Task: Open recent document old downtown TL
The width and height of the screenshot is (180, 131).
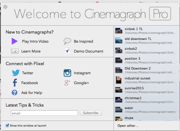Action: click(x=147, y=41)
